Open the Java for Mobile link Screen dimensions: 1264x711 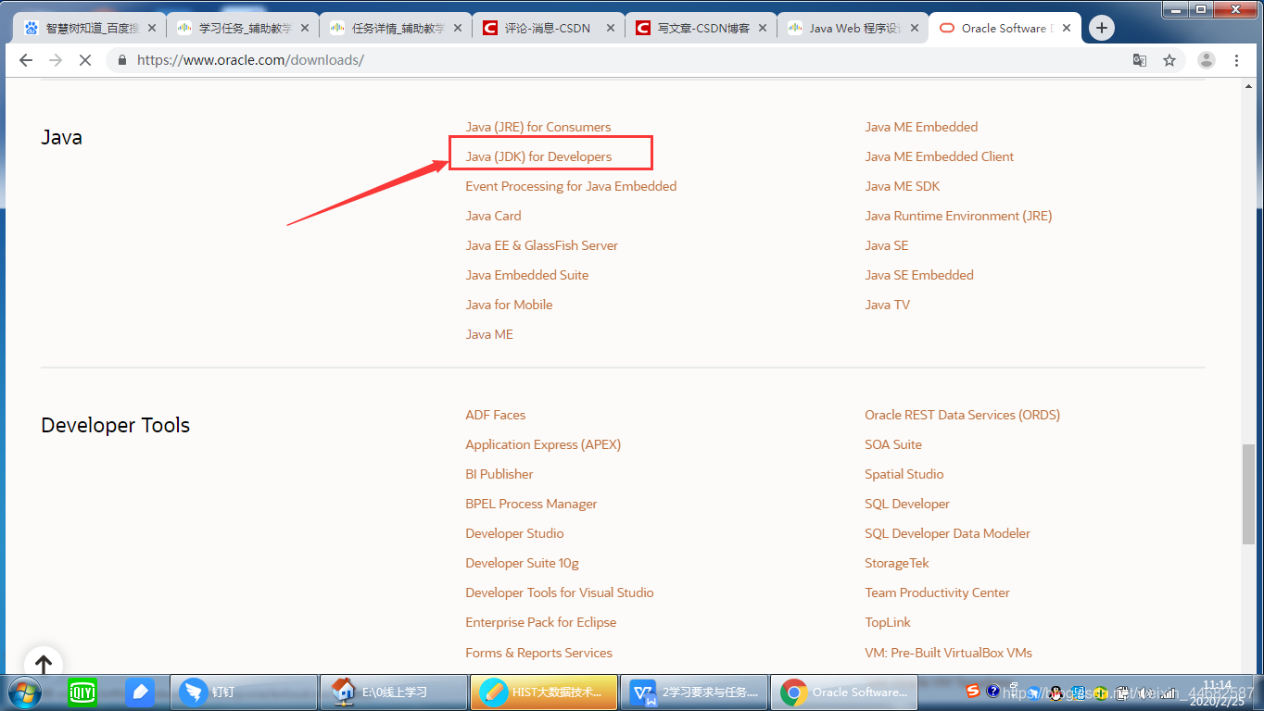click(509, 305)
